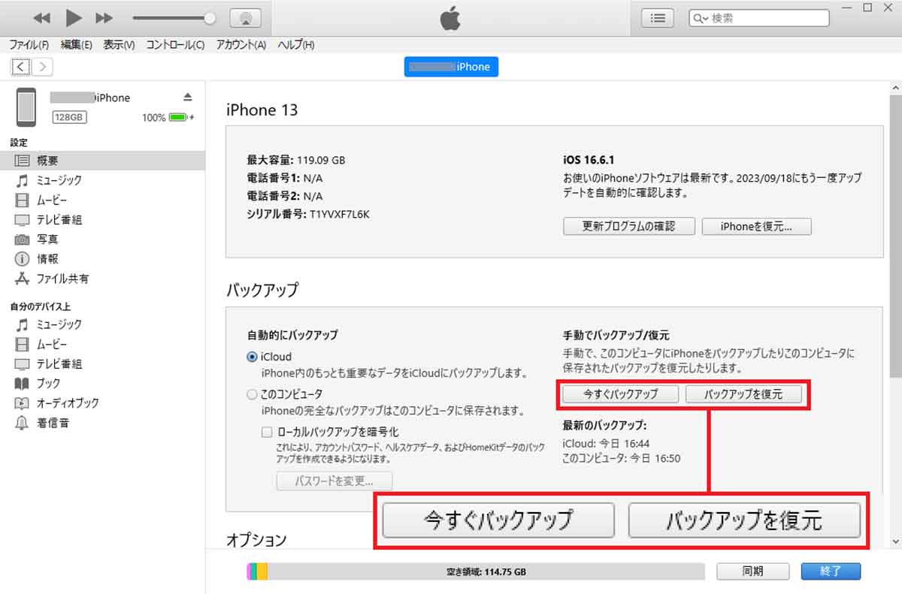The image size is (902, 594).
Task: Adjust the volume slider knob
Action: pyautogui.click(x=210, y=18)
